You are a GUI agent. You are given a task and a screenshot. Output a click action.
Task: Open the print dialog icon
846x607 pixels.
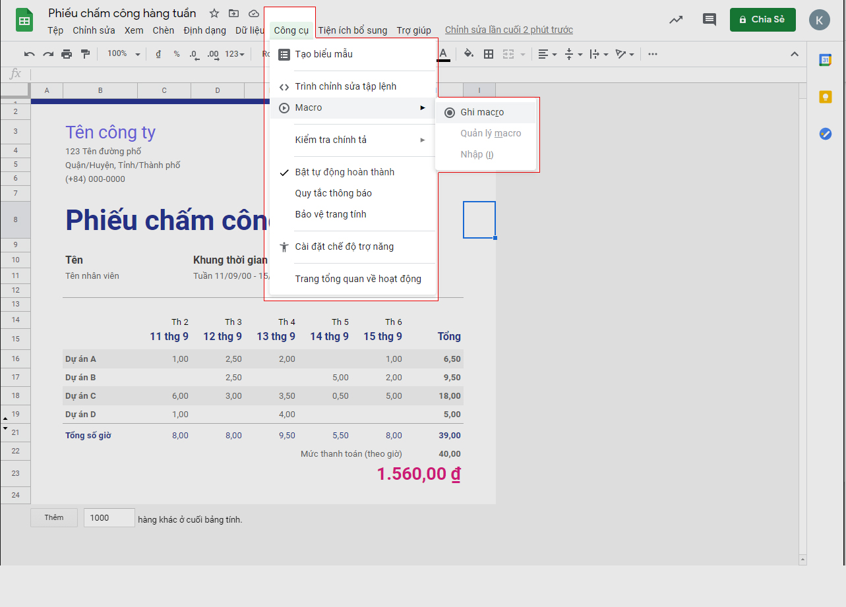tap(67, 54)
